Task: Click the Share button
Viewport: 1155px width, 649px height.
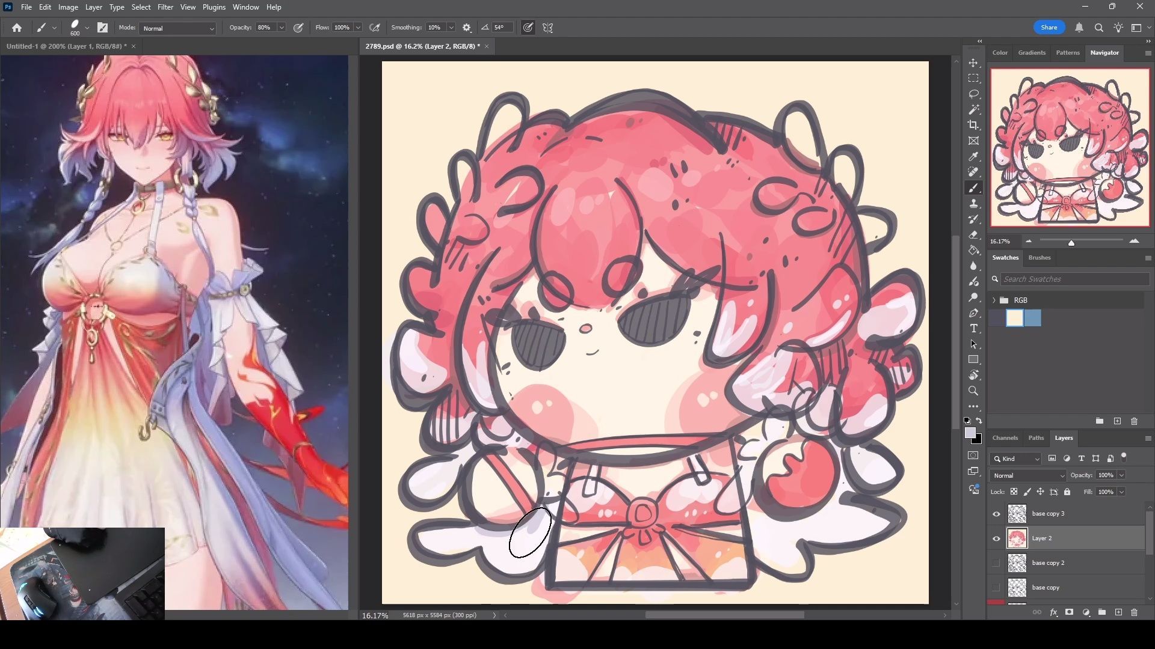Action: pos(1049,28)
